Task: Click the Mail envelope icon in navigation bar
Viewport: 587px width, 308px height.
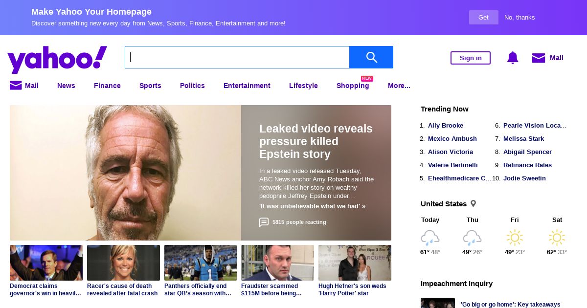Action: coord(16,86)
